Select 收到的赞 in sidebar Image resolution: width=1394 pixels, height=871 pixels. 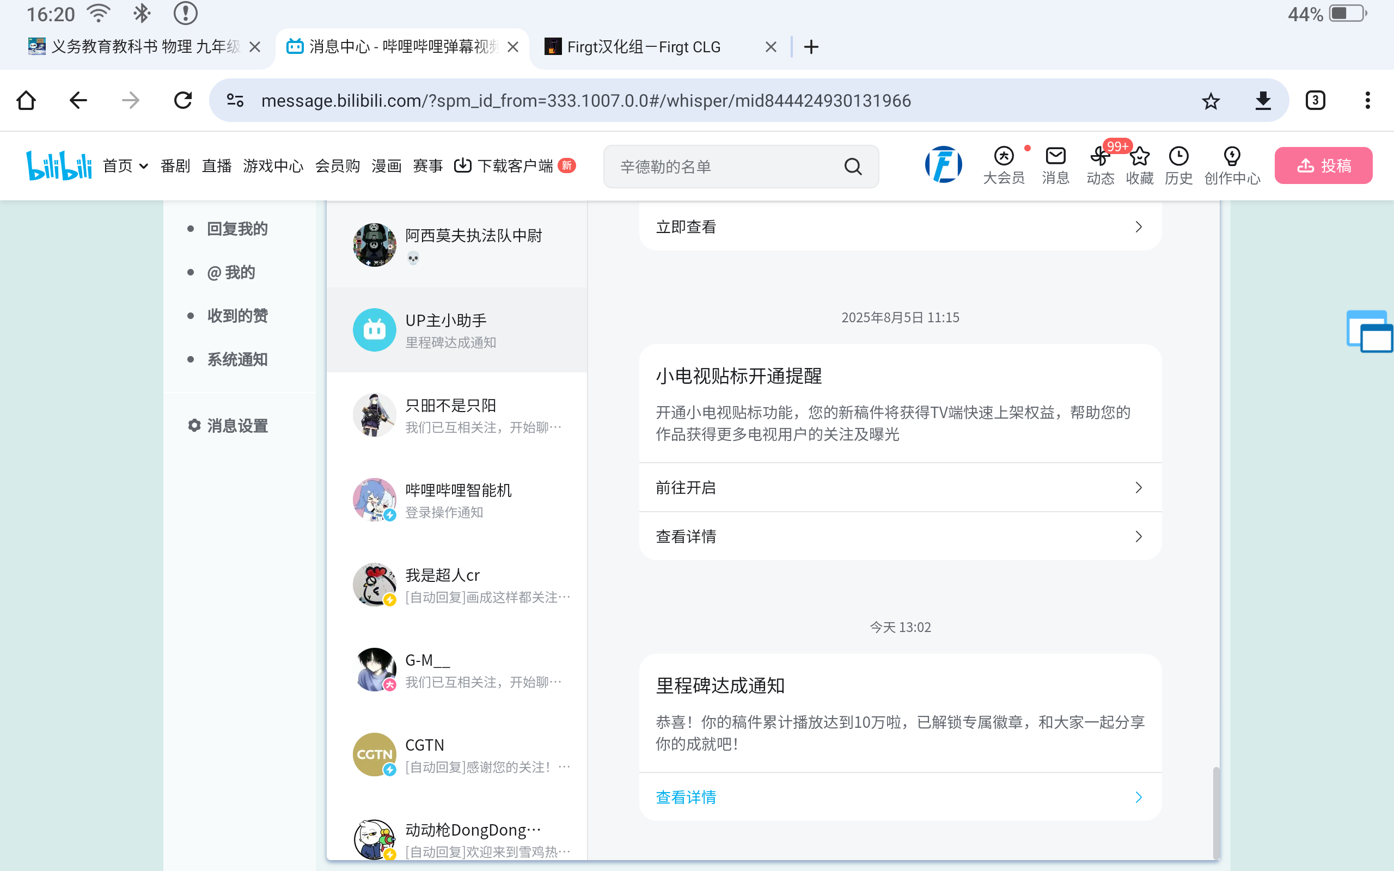coord(237,315)
